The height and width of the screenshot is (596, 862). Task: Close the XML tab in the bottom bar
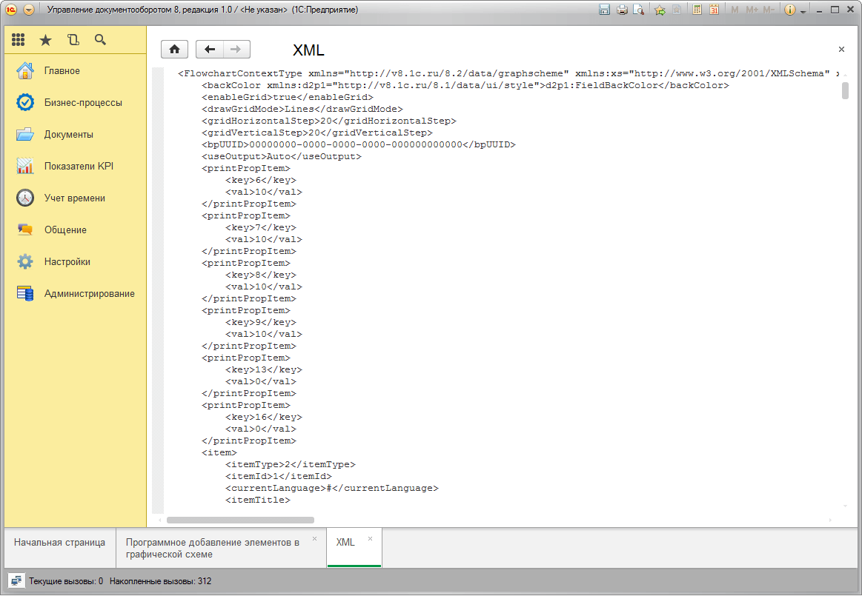(x=371, y=538)
